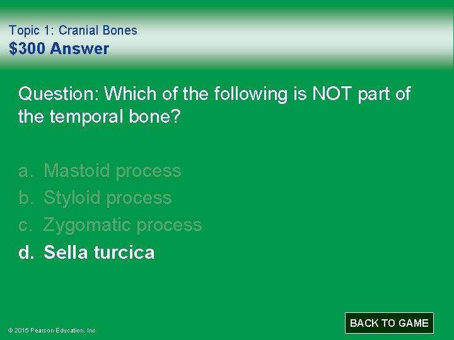
Task: Select the highlighted answer Sella turcica
Action: pos(99,252)
